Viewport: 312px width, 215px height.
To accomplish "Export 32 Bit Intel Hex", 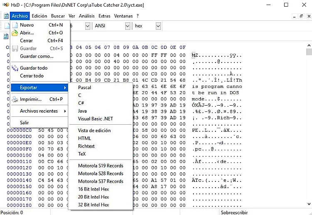I will point(101,205).
